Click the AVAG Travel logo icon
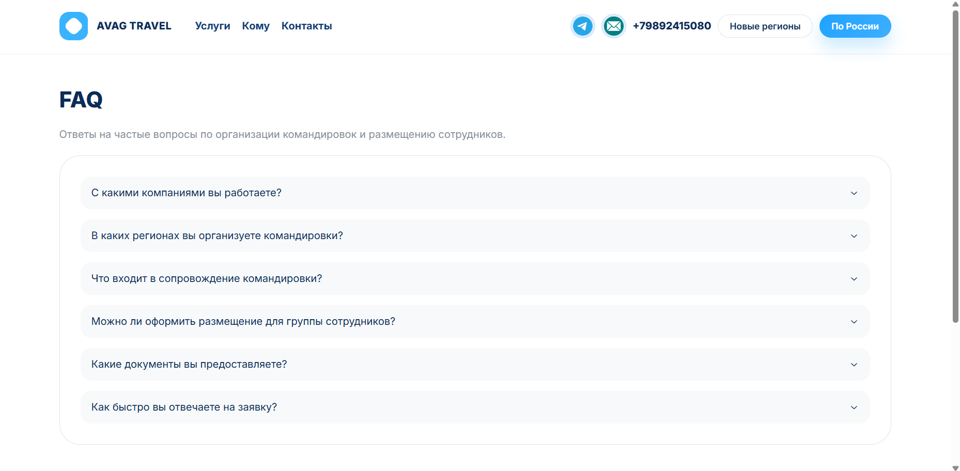The height and width of the screenshot is (471, 960). (x=73, y=26)
